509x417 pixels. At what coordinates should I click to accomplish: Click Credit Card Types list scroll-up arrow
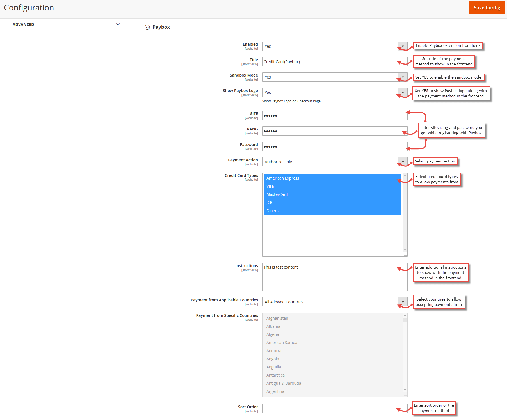(405, 176)
